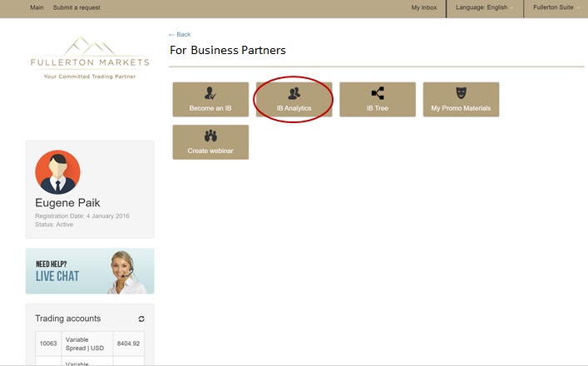Screen dimensions: 588x366
Task: Open the Live Chat help banner
Action: tap(90, 270)
